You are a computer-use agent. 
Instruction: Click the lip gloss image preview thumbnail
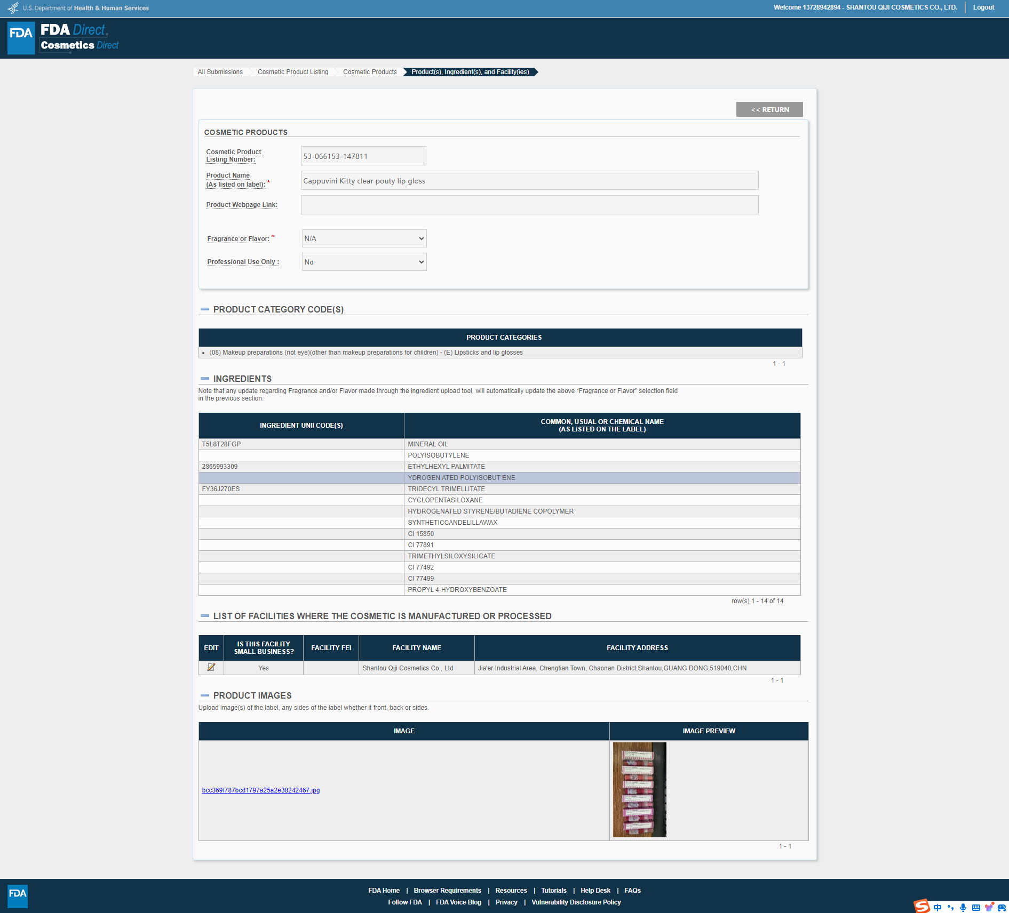[639, 790]
